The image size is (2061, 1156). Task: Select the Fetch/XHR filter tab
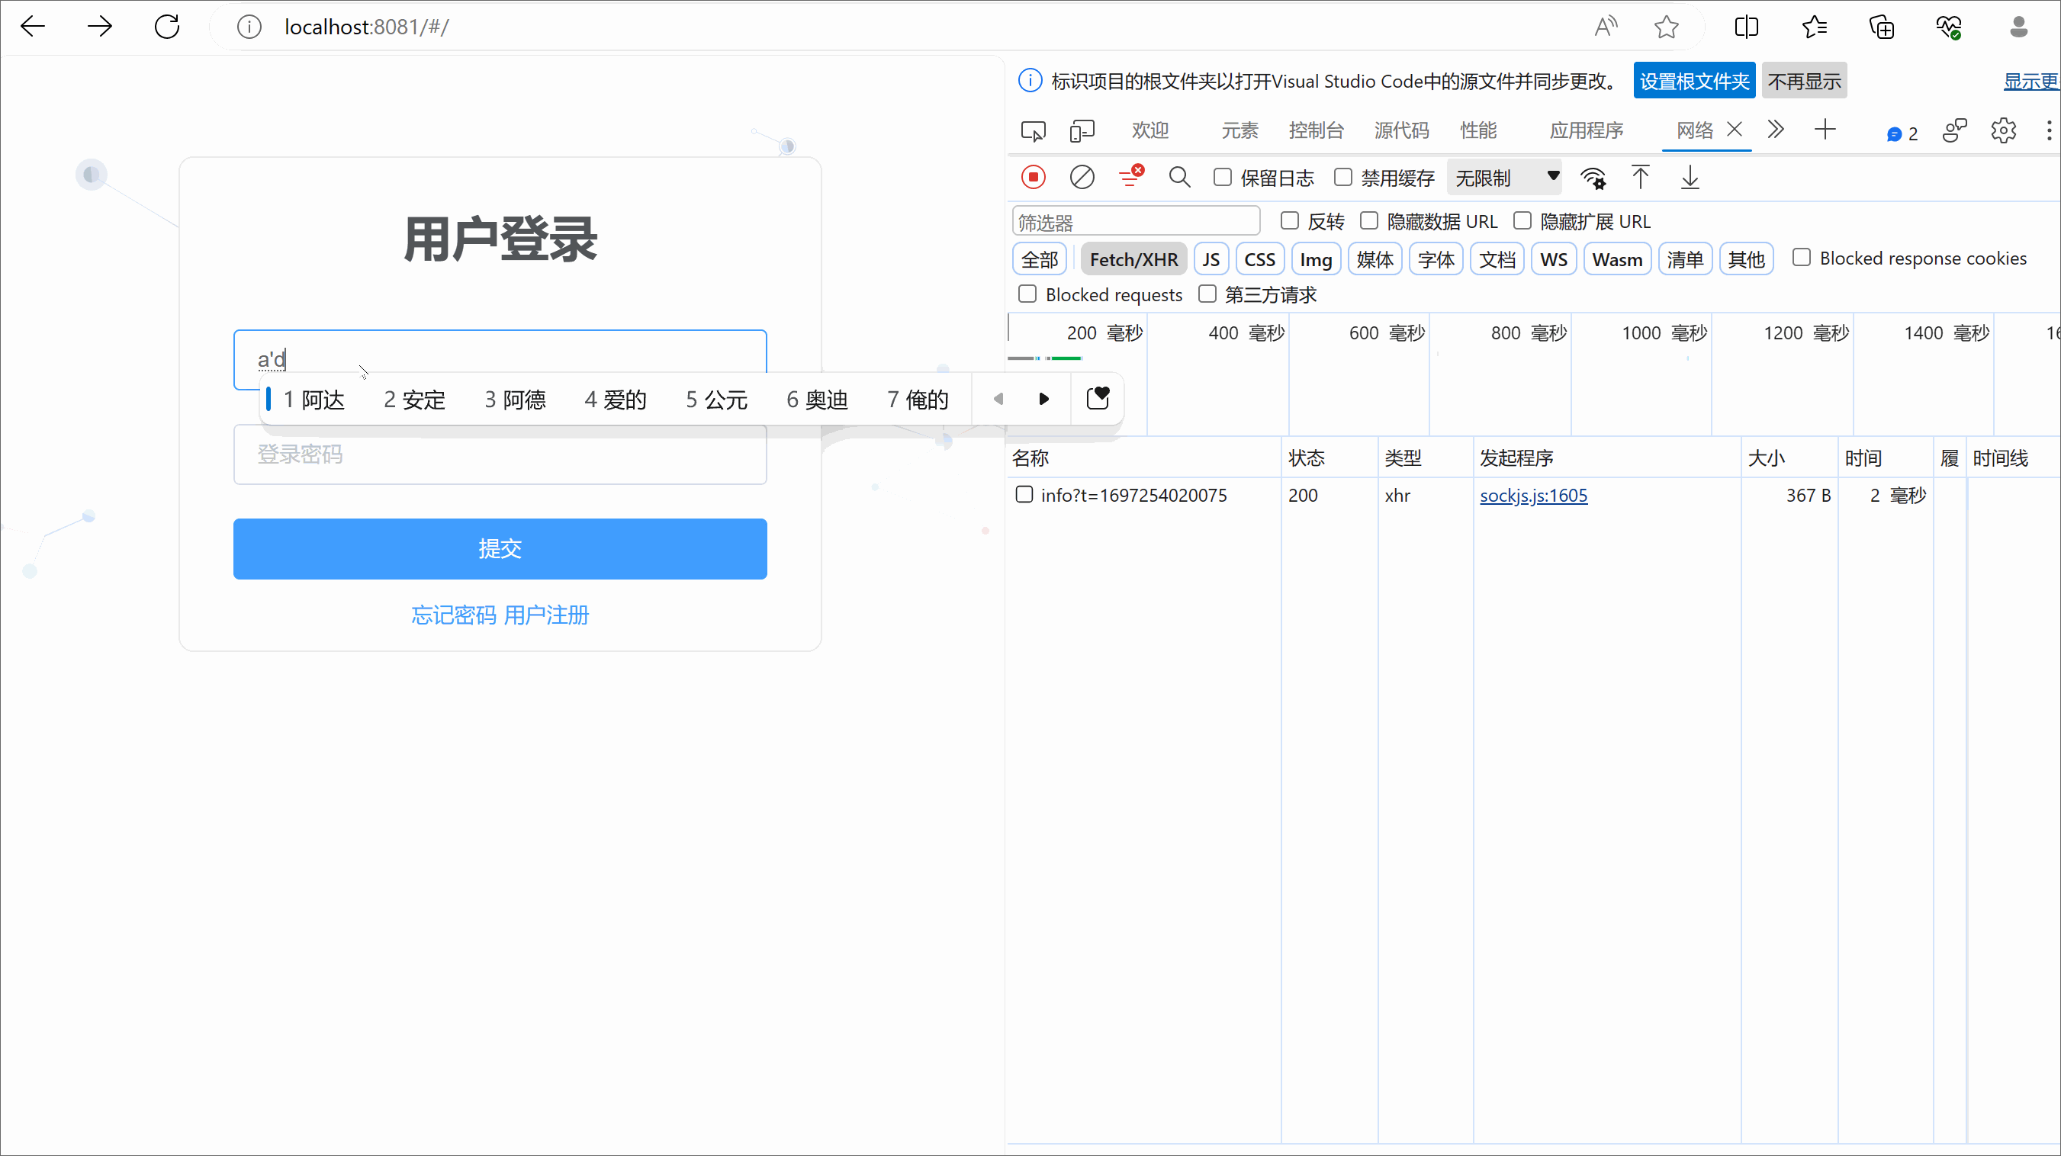[1131, 259]
